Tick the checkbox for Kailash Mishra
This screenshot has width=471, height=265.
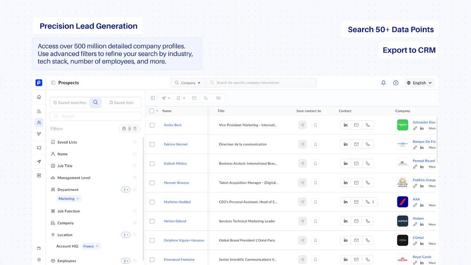click(152, 164)
